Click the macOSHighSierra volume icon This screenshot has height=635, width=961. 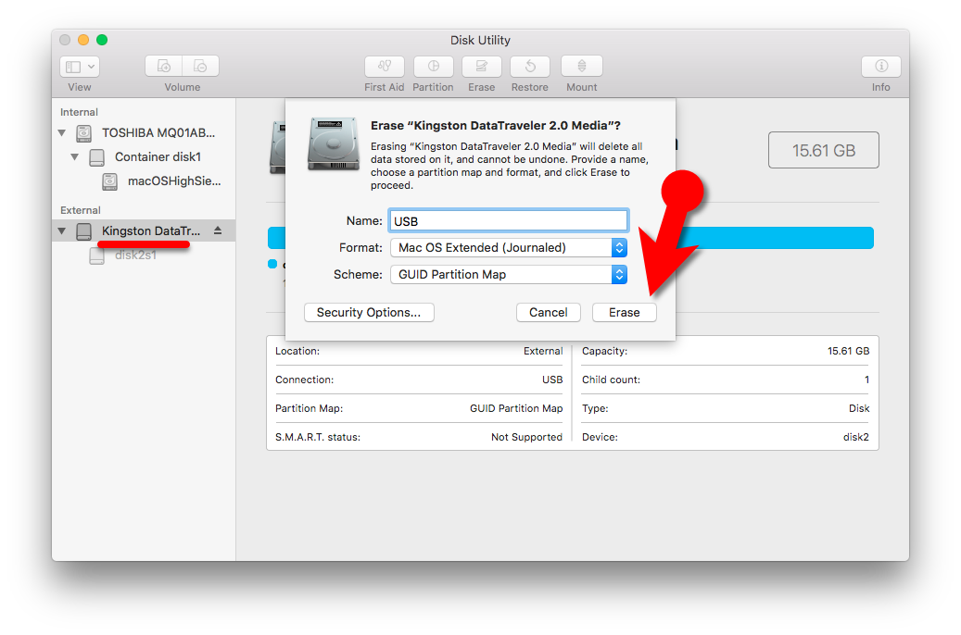point(109,181)
